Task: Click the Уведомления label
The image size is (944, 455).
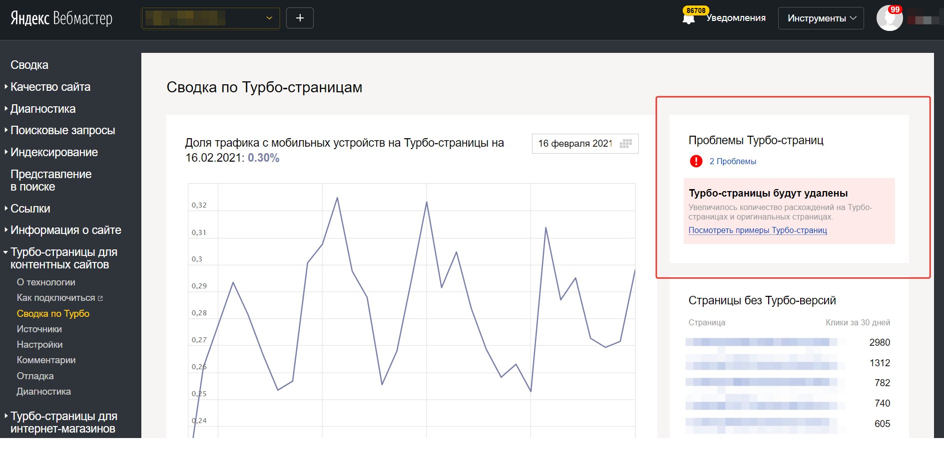Action: click(x=736, y=18)
